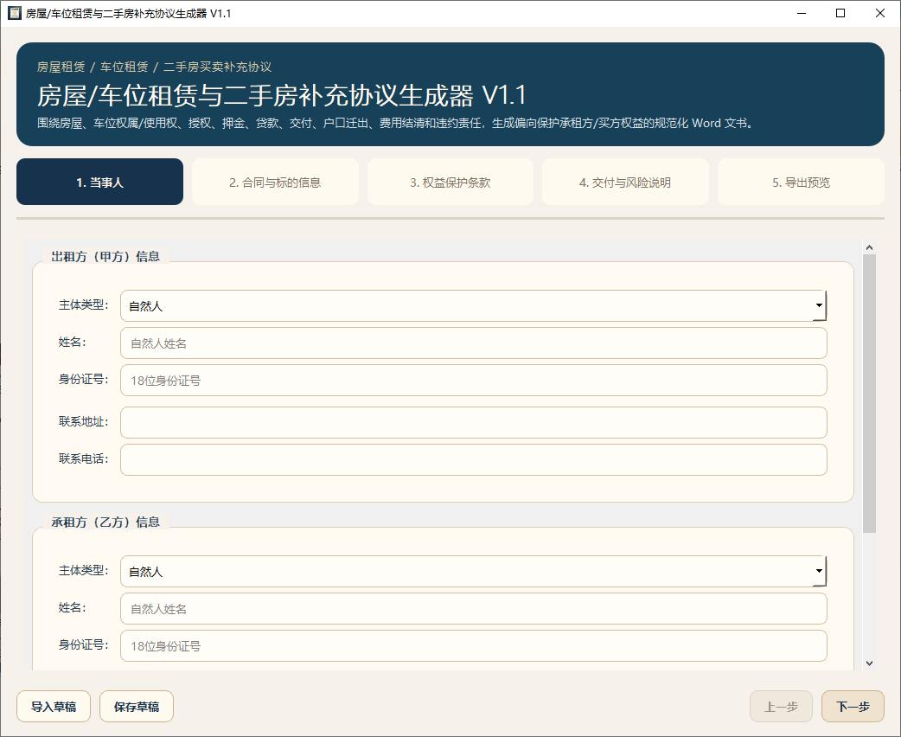Click breadcrumb text 房屋租赁 / 车位租赁
This screenshot has height=737, width=901.
click(x=93, y=67)
